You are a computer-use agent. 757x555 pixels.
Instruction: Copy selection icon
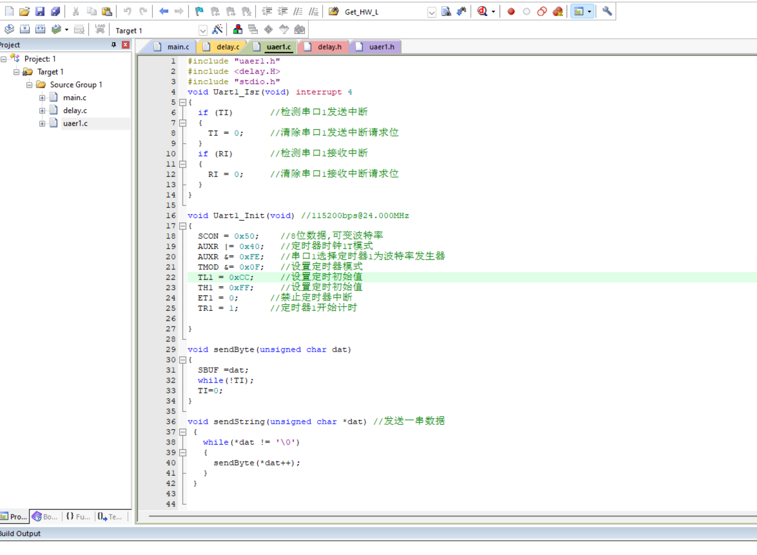[91, 12]
